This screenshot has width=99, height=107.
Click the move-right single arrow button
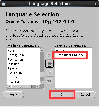(x=49, y=56)
